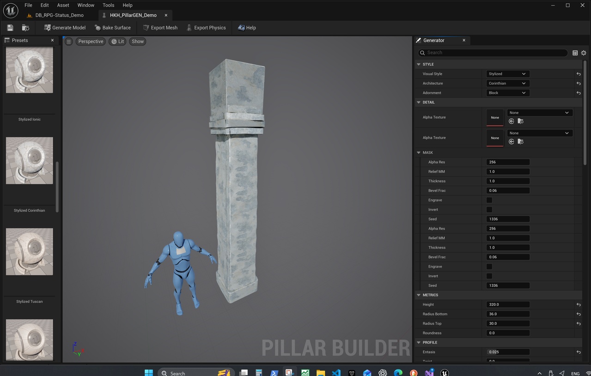
Task: Select the Stylized Corinthian preset thumbnail
Action: coord(30,160)
